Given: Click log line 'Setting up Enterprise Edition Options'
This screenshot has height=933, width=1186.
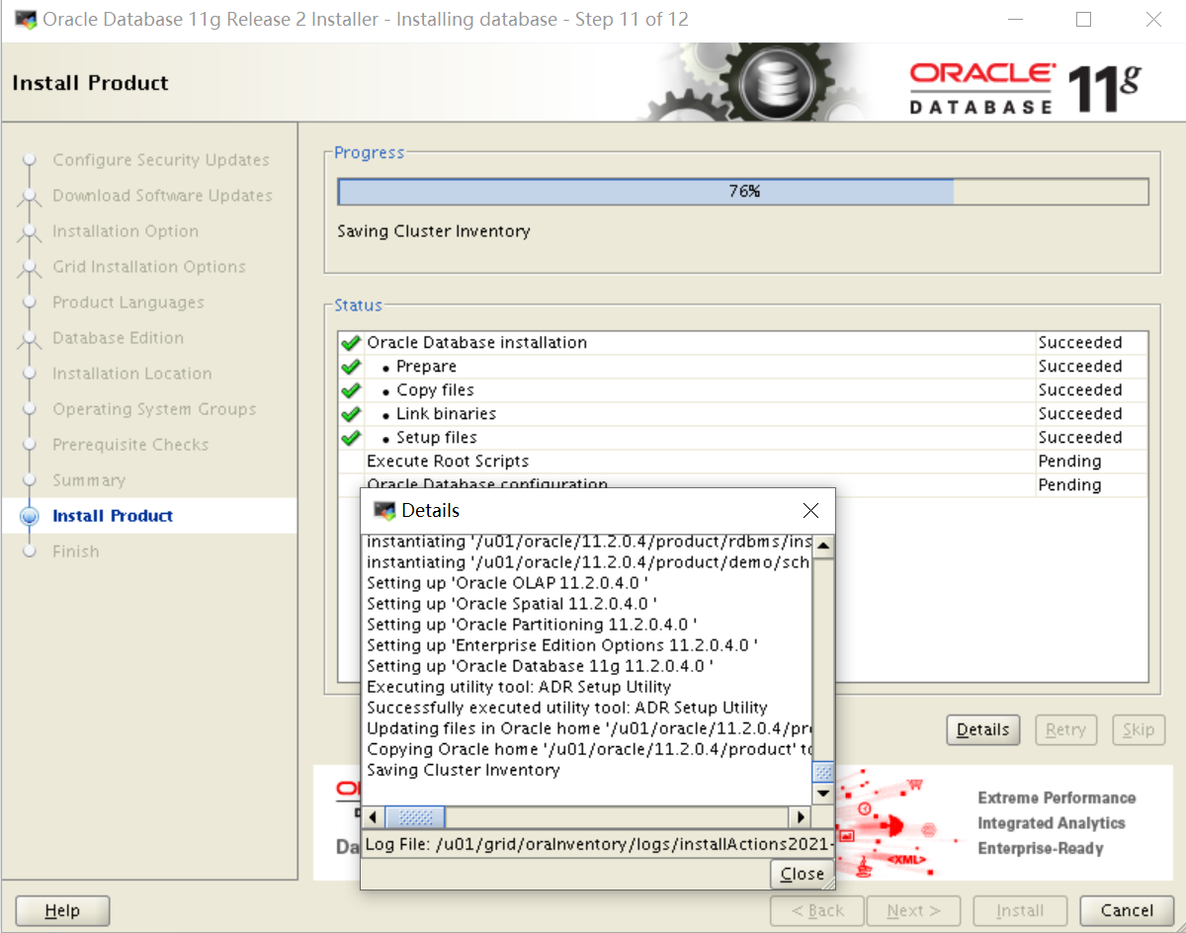Looking at the screenshot, I should pyautogui.click(x=562, y=645).
